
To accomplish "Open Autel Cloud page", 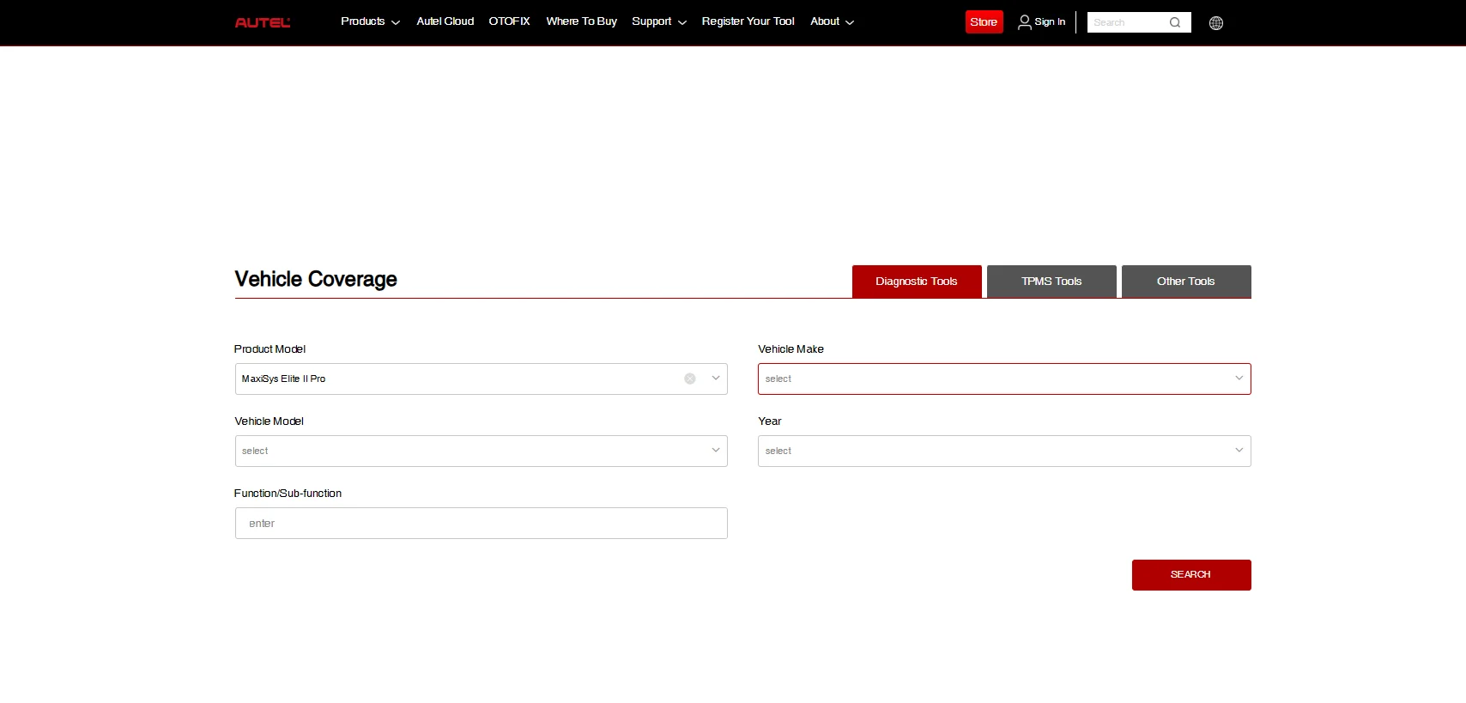I will coord(445,21).
